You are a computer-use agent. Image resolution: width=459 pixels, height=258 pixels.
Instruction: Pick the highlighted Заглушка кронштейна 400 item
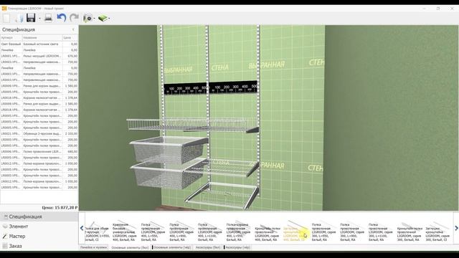click(x=295, y=231)
